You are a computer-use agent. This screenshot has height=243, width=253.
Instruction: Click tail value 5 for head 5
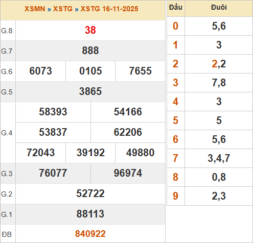(x=219, y=120)
